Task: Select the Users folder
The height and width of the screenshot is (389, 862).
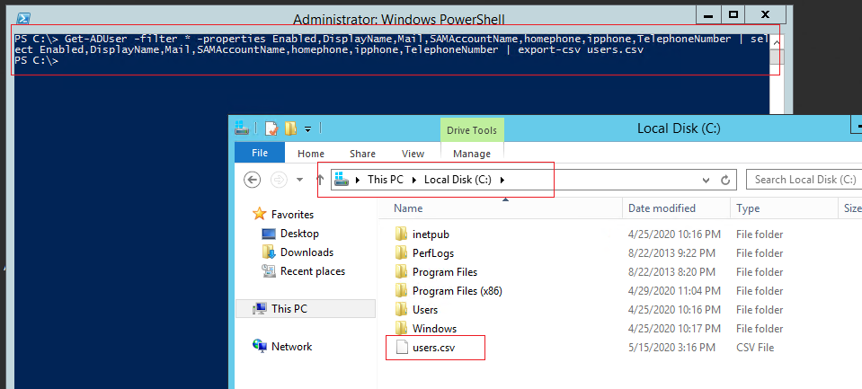Action: tap(425, 310)
